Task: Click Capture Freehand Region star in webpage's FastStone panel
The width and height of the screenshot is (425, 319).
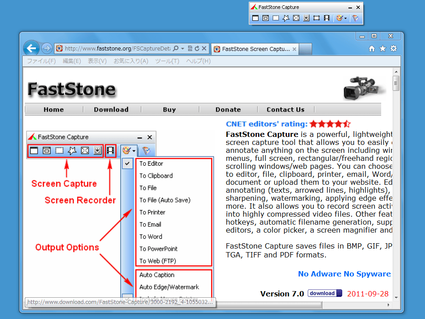Action: 72,151
